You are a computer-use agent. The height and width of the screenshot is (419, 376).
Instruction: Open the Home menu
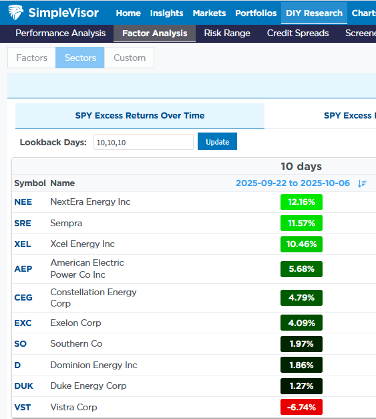[128, 13]
